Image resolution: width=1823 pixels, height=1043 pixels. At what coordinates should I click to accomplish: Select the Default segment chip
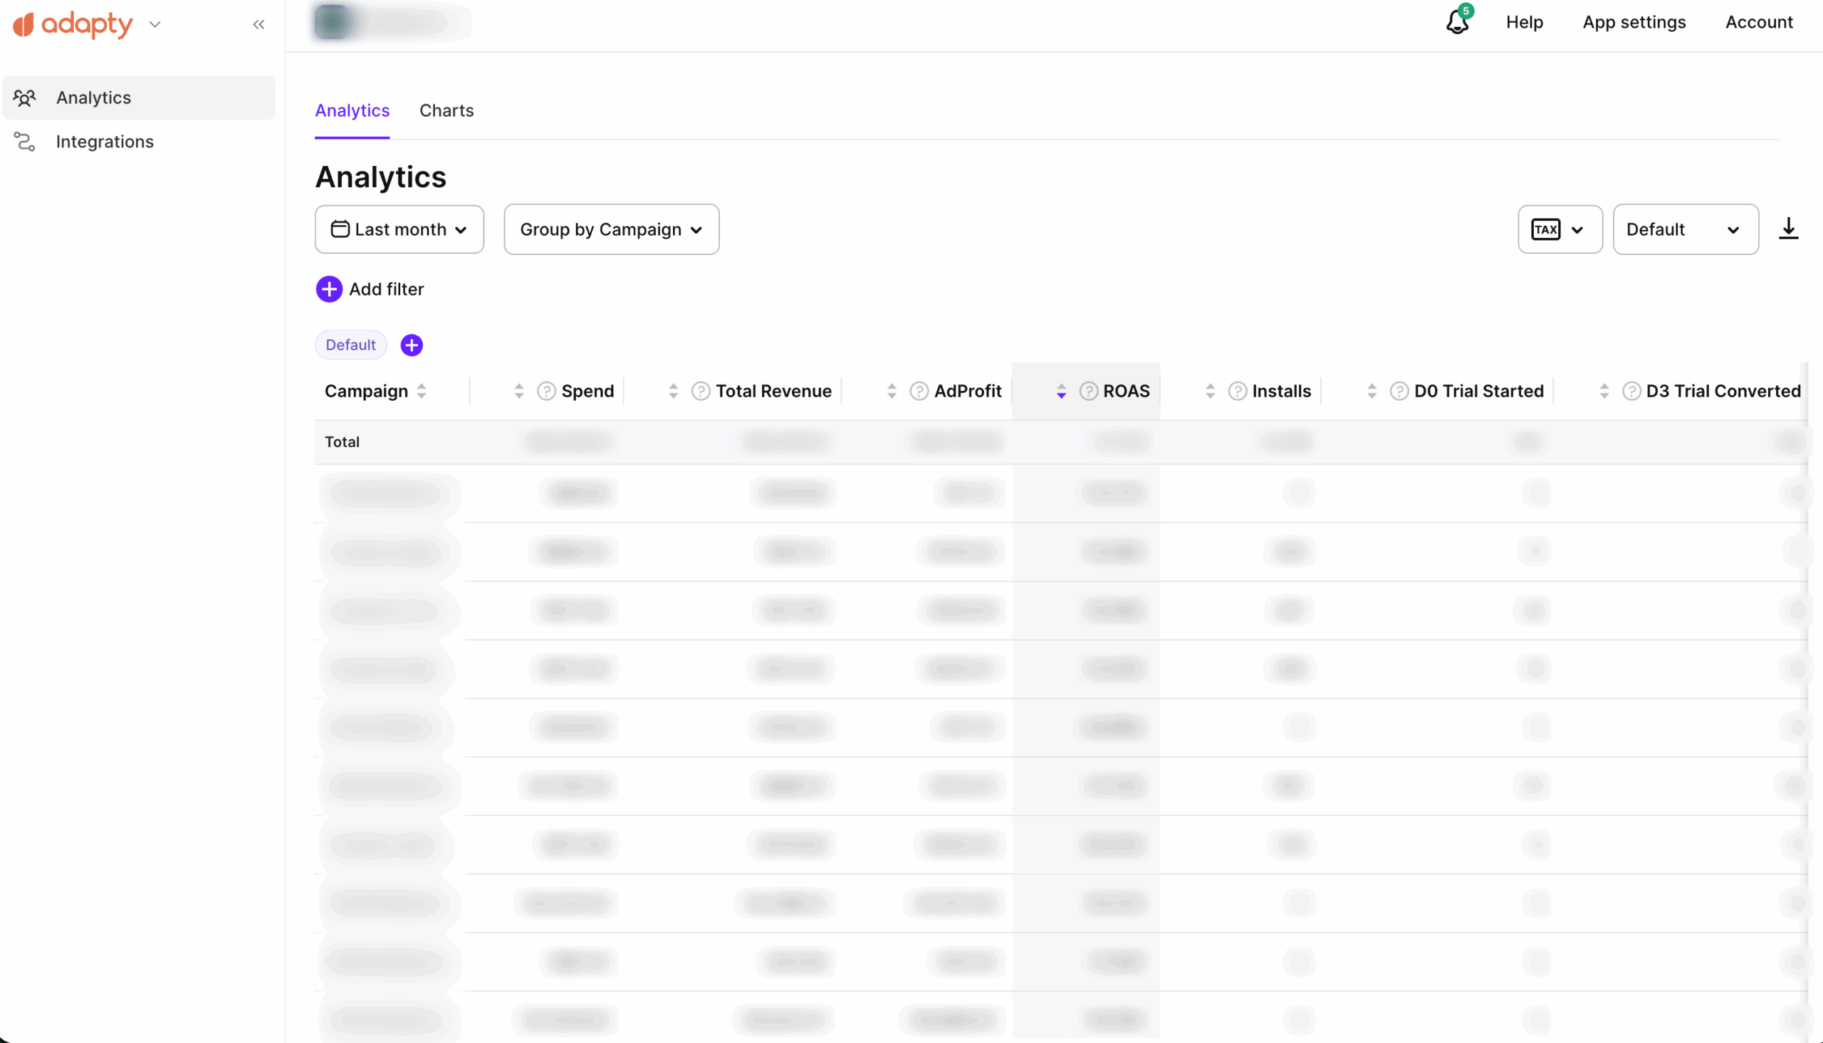350,345
